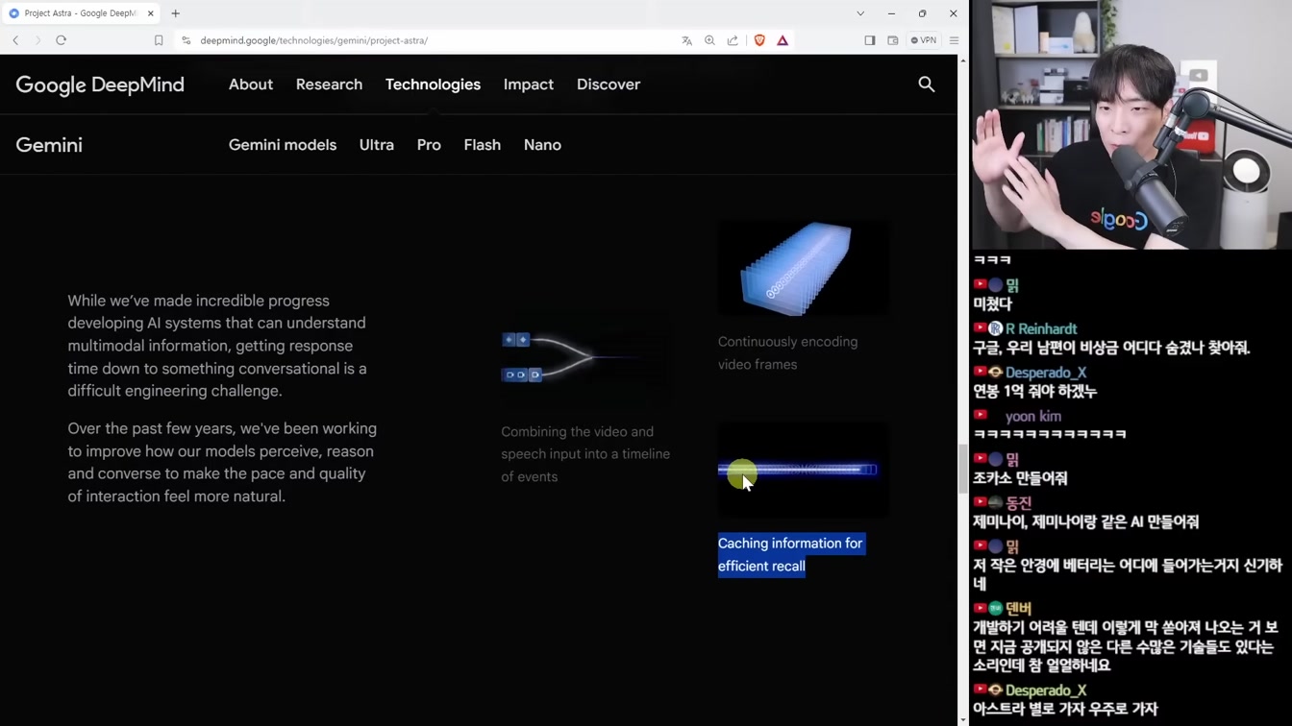Open the Brave Wallet icon

coord(892,40)
